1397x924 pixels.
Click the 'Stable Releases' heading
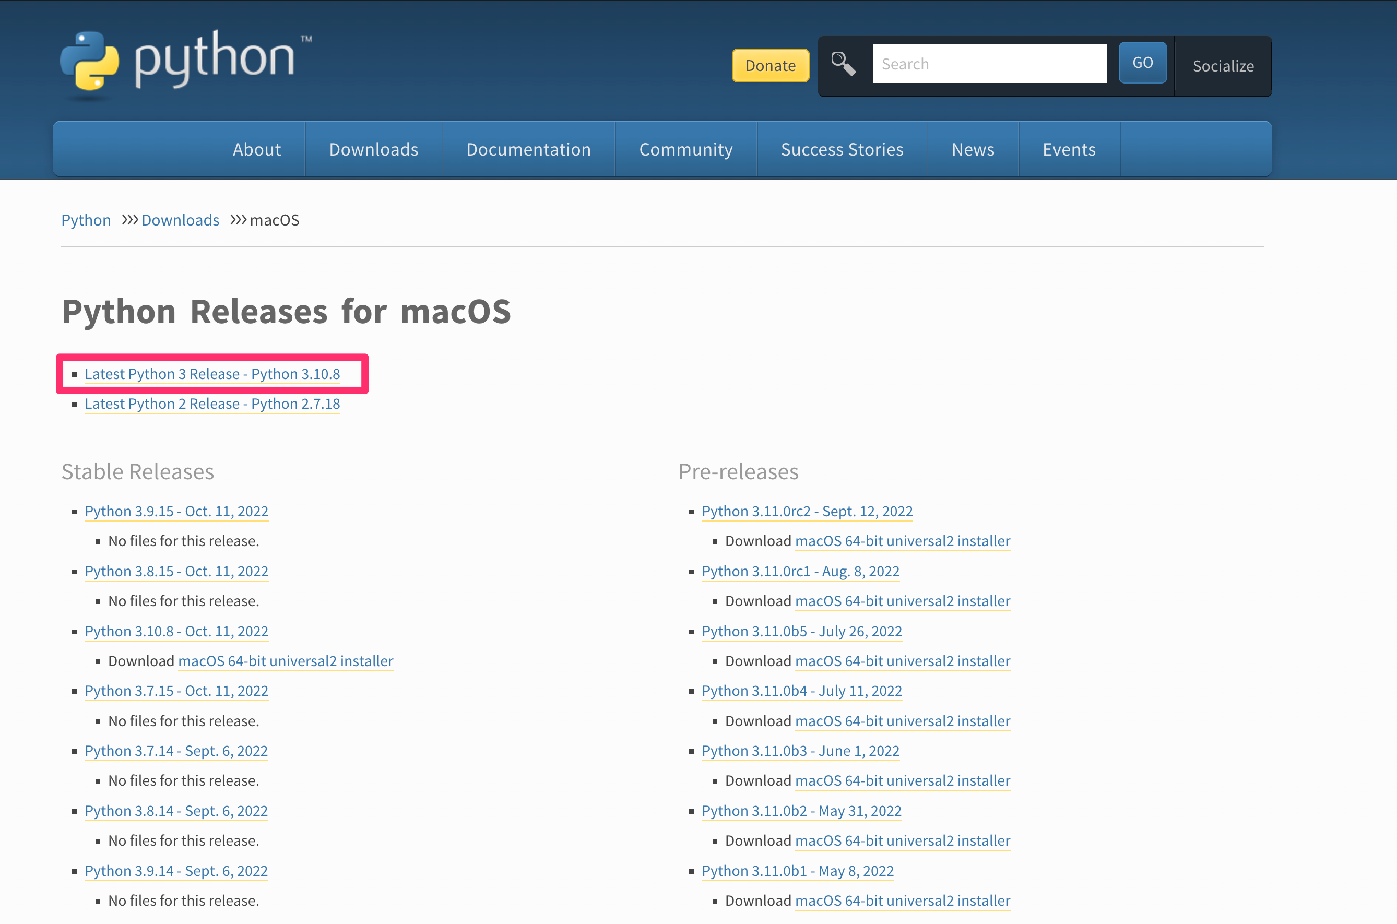pos(138,471)
